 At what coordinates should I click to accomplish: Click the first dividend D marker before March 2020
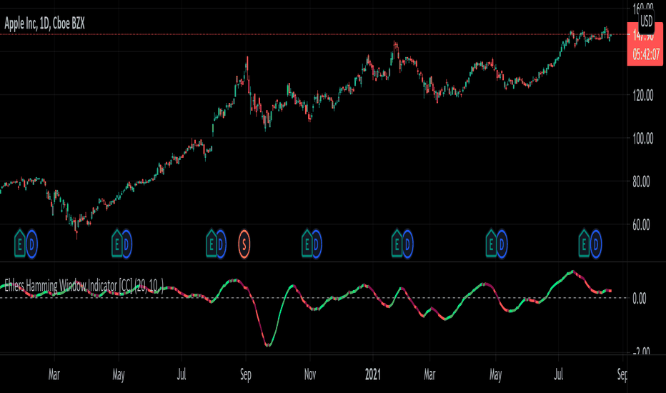[x=32, y=244]
